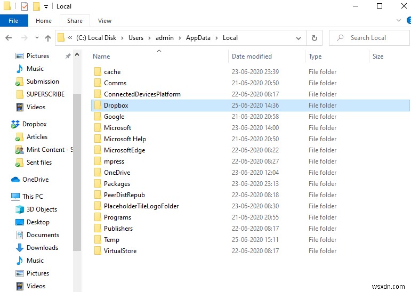Select the VirtualStore folder icon
The image size is (411, 292).
click(x=98, y=251)
